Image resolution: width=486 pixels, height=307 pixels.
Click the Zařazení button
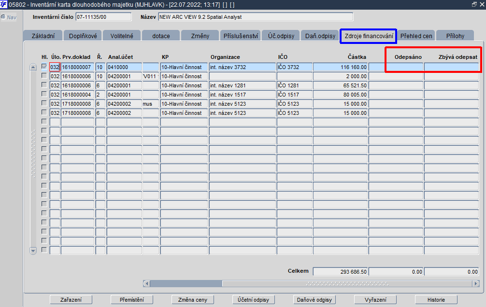pos(71,300)
